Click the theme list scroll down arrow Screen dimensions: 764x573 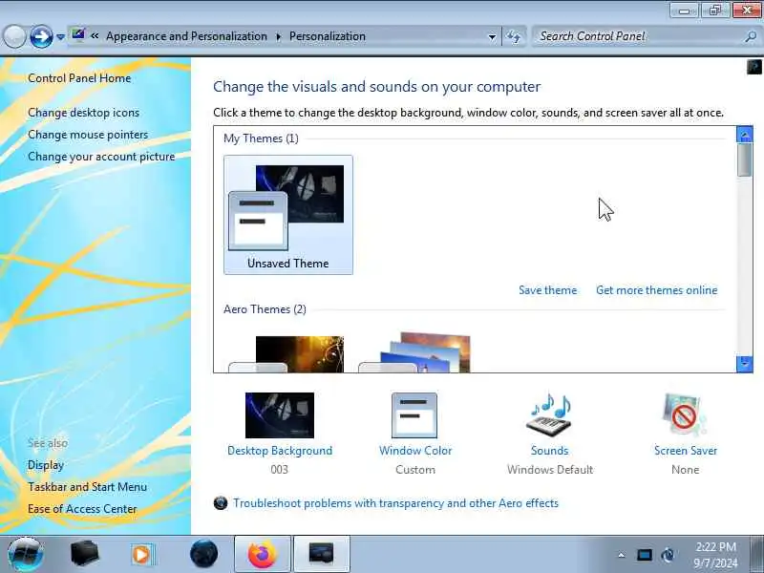pos(745,364)
